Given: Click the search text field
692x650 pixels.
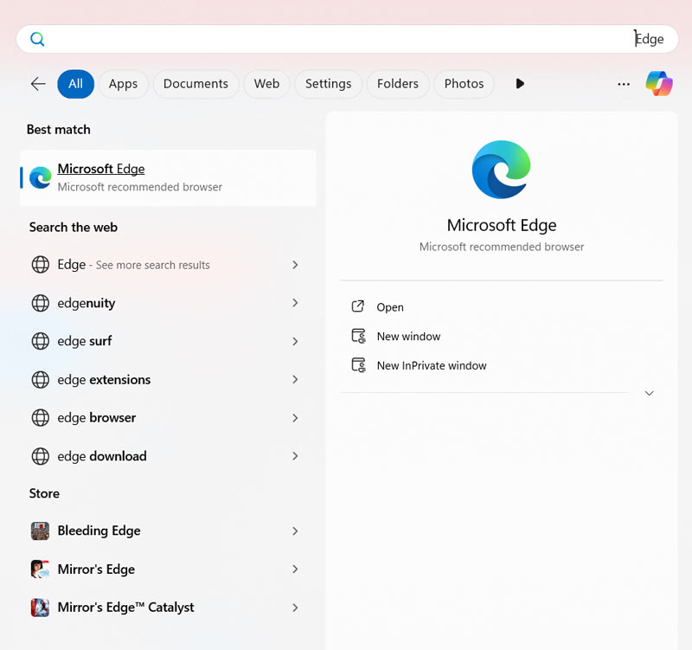Looking at the screenshot, I should point(347,39).
